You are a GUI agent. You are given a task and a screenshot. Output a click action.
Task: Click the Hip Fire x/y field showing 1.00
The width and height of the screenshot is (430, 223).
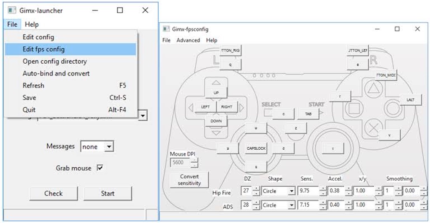coord(364,191)
